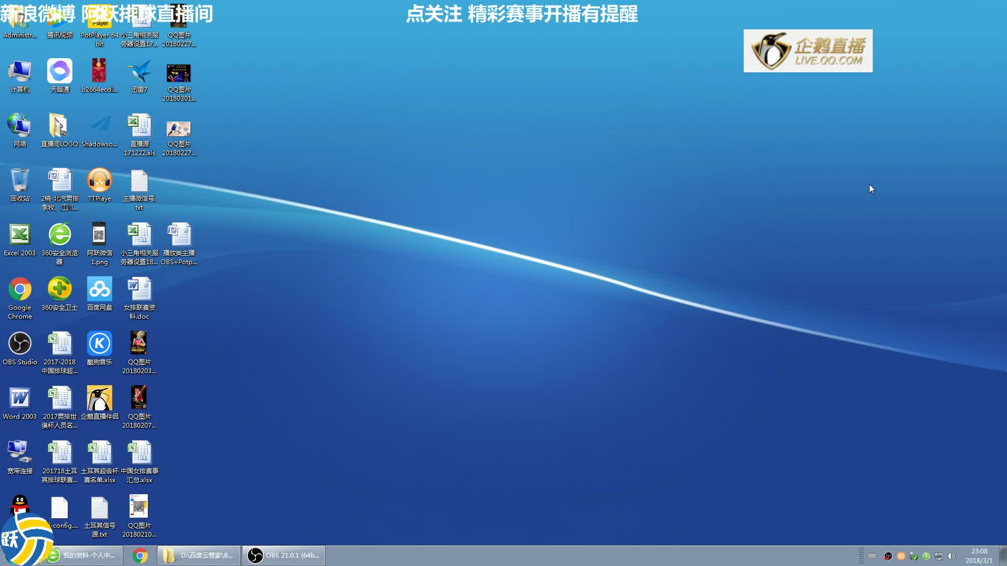This screenshot has height=566, width=1007.
Task: Open the Xunlei 7 (迅雷7) icon
Action: click(139, 71)
